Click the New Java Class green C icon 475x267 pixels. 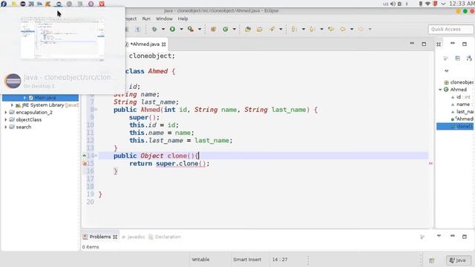tap(226, 29)
